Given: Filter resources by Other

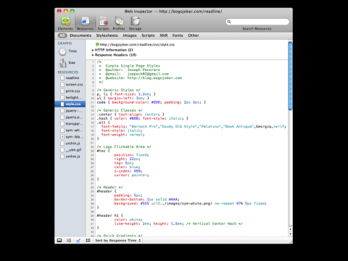Looking at the screenshot, I should (x=194, y=36).
